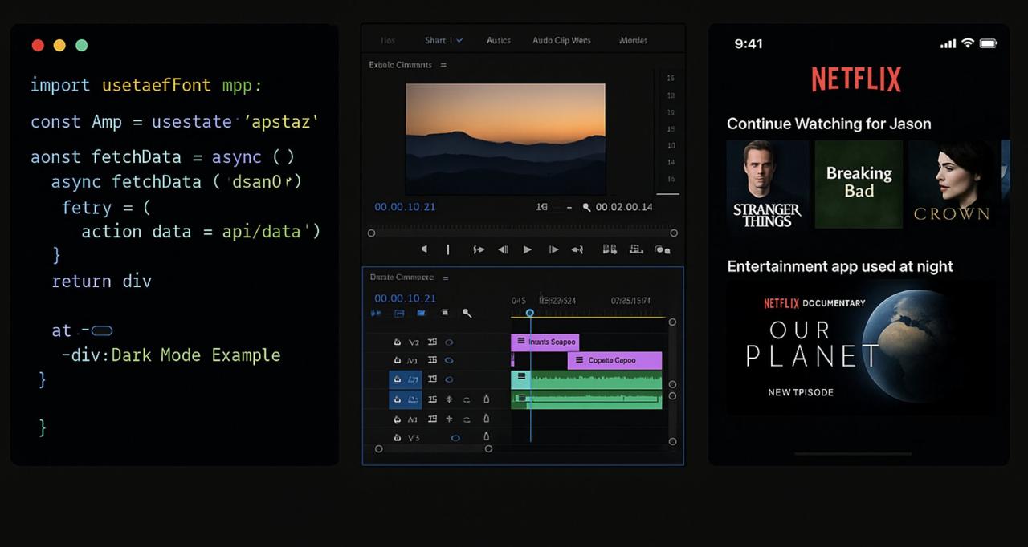Screen dimensions: 1028x547
Task: Toggle the eye visibility on track V2
Action: tap(449, 342)
